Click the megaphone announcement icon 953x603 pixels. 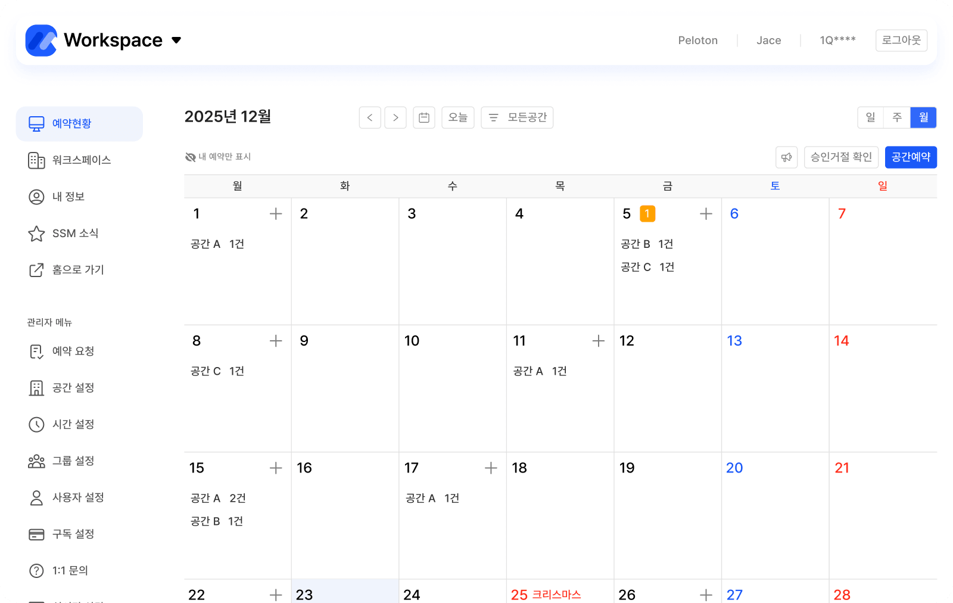(x=786, y=157)
